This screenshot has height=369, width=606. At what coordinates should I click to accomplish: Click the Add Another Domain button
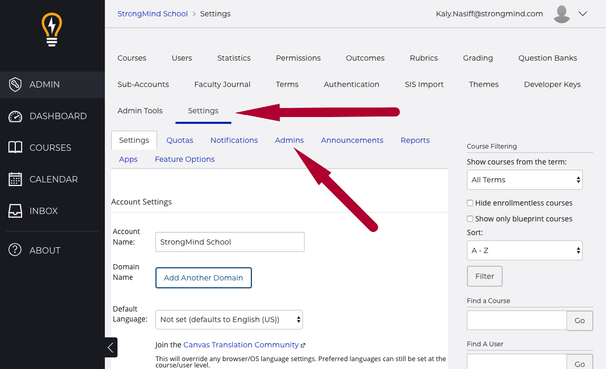[203, 278]
